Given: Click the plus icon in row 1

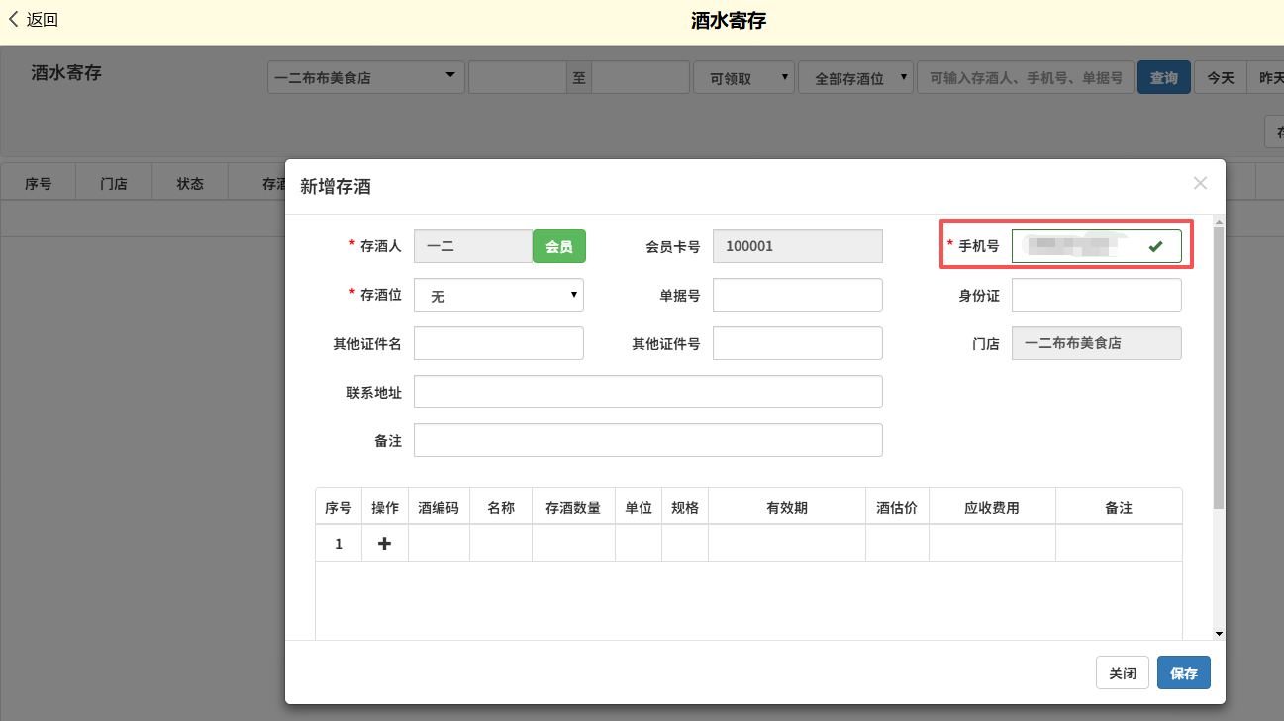Looking at the screenshot, I should point(385,544).
